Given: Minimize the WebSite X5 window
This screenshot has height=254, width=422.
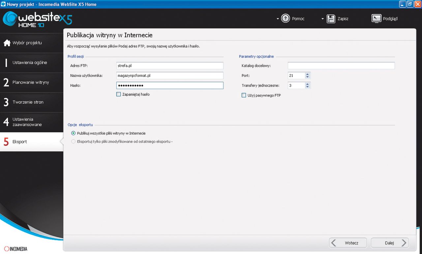Looking at the screenshot, I should (x=402, y=4).
